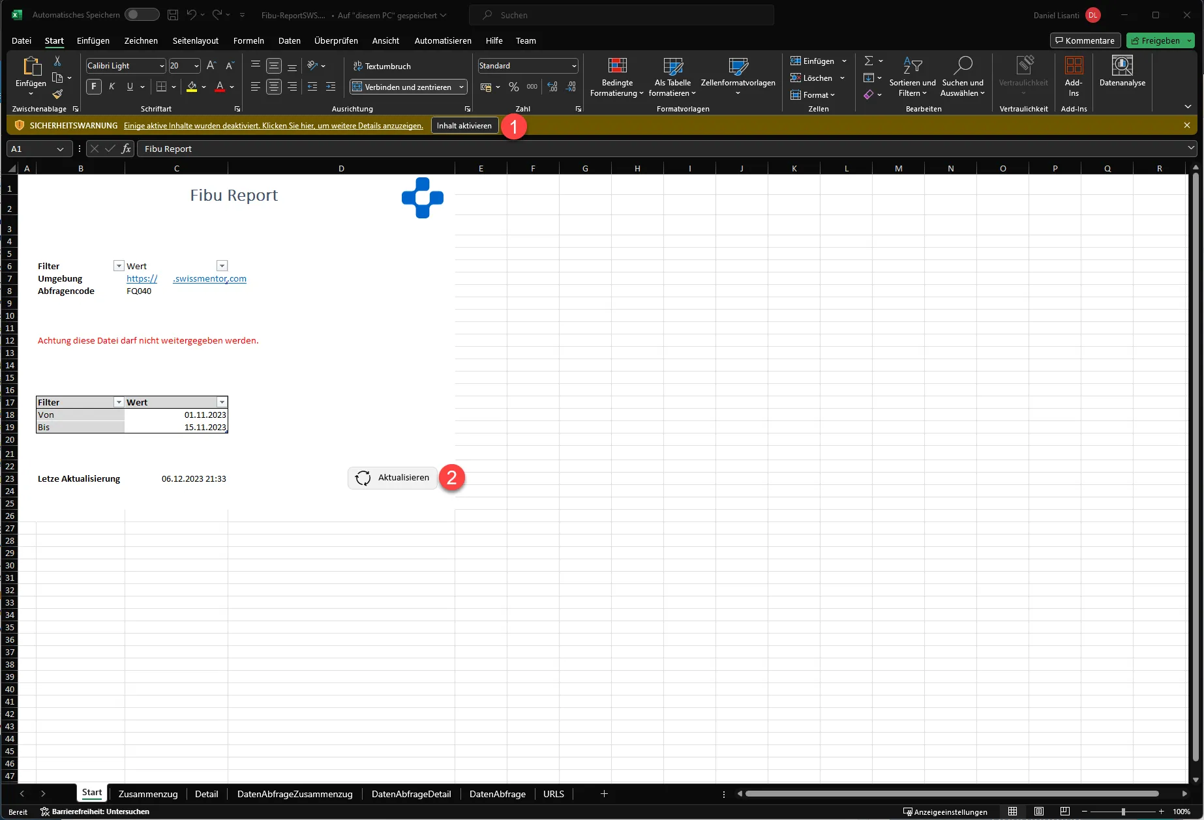
Task: Expand Verbinden und zentrieren dropdown arrow
Action: point(461,87)
